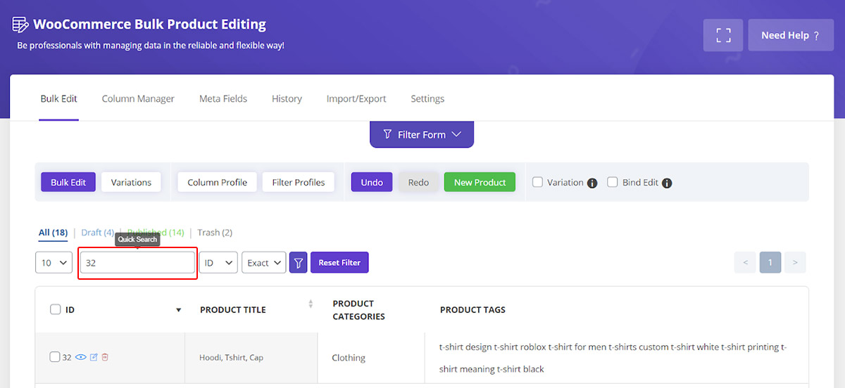Screen dimensions: 845x388
Task: Open the Exact match type dropdown
Action: click(x=264, y=263)
